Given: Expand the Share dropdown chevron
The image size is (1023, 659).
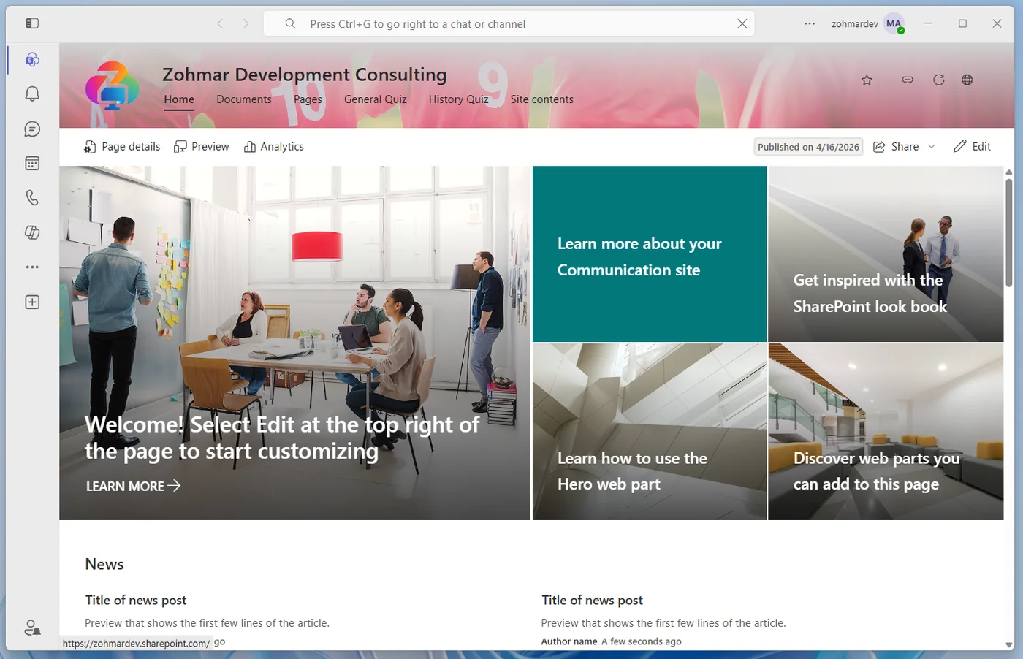Looking at the screenshot, I should coord(932,147).
